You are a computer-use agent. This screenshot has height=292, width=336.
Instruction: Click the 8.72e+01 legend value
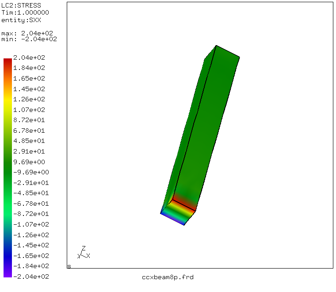29,120
